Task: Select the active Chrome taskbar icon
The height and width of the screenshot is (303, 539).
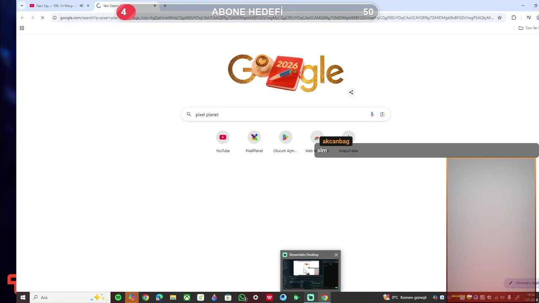Action: 325,298
